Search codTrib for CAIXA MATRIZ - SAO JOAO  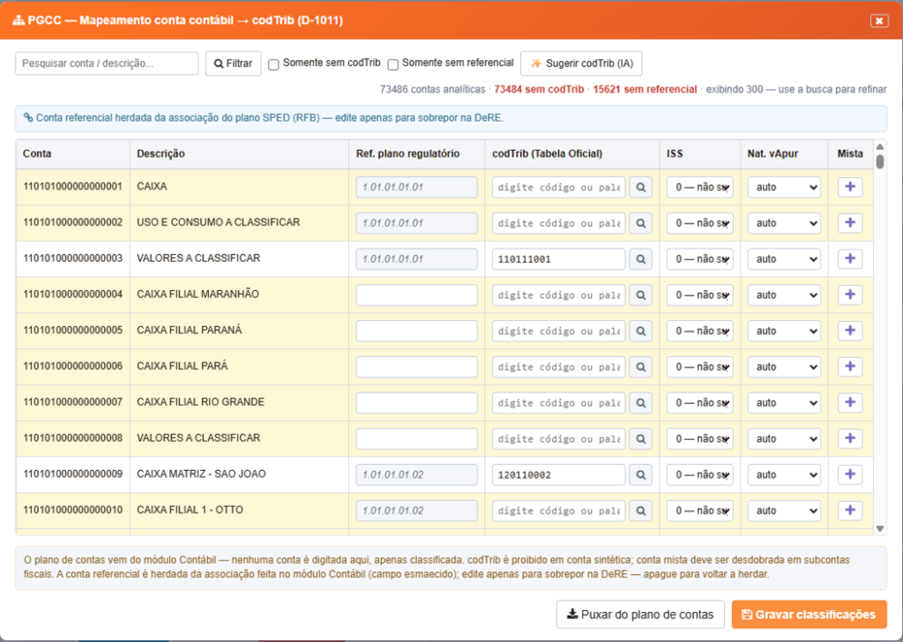[x=640, y=475]
